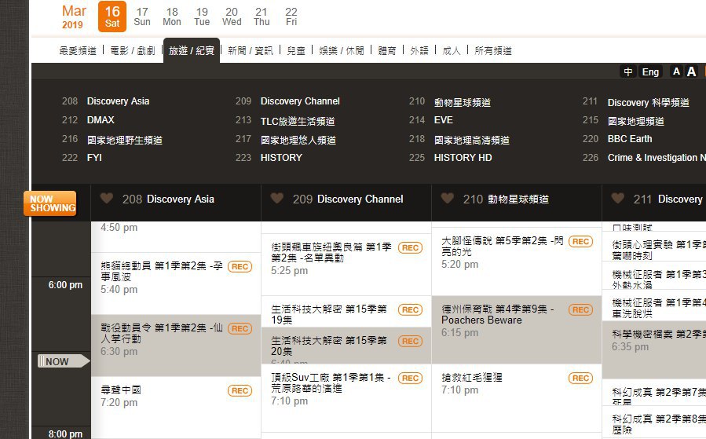Viewport: 706px width, 439px height.
Task: Choose the smaller A font size
Action: [x=675, y=71]
